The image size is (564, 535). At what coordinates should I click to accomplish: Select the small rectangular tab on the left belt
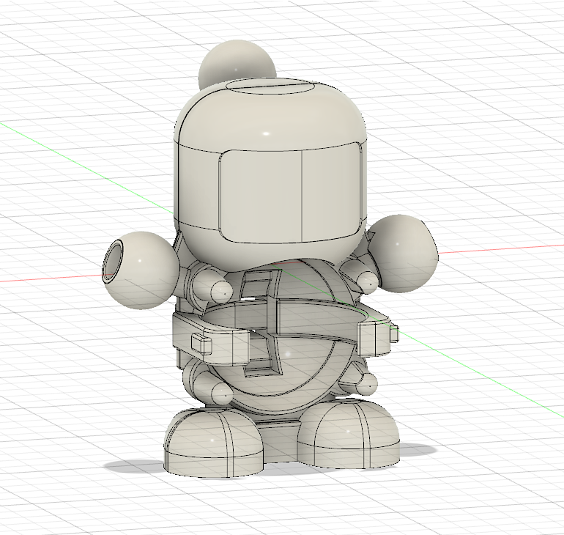coord(201,344)
